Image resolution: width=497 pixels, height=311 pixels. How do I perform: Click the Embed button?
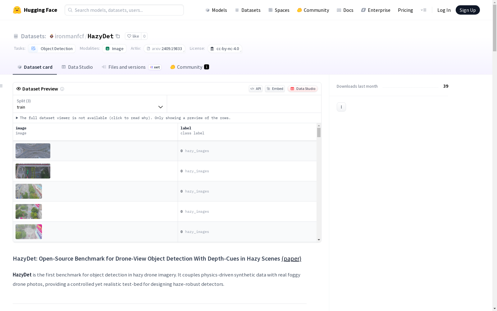tap(275, 89)
